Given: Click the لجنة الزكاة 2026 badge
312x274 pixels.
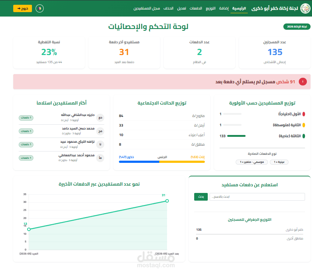Looking at the screenshot, I should (297, 27).
